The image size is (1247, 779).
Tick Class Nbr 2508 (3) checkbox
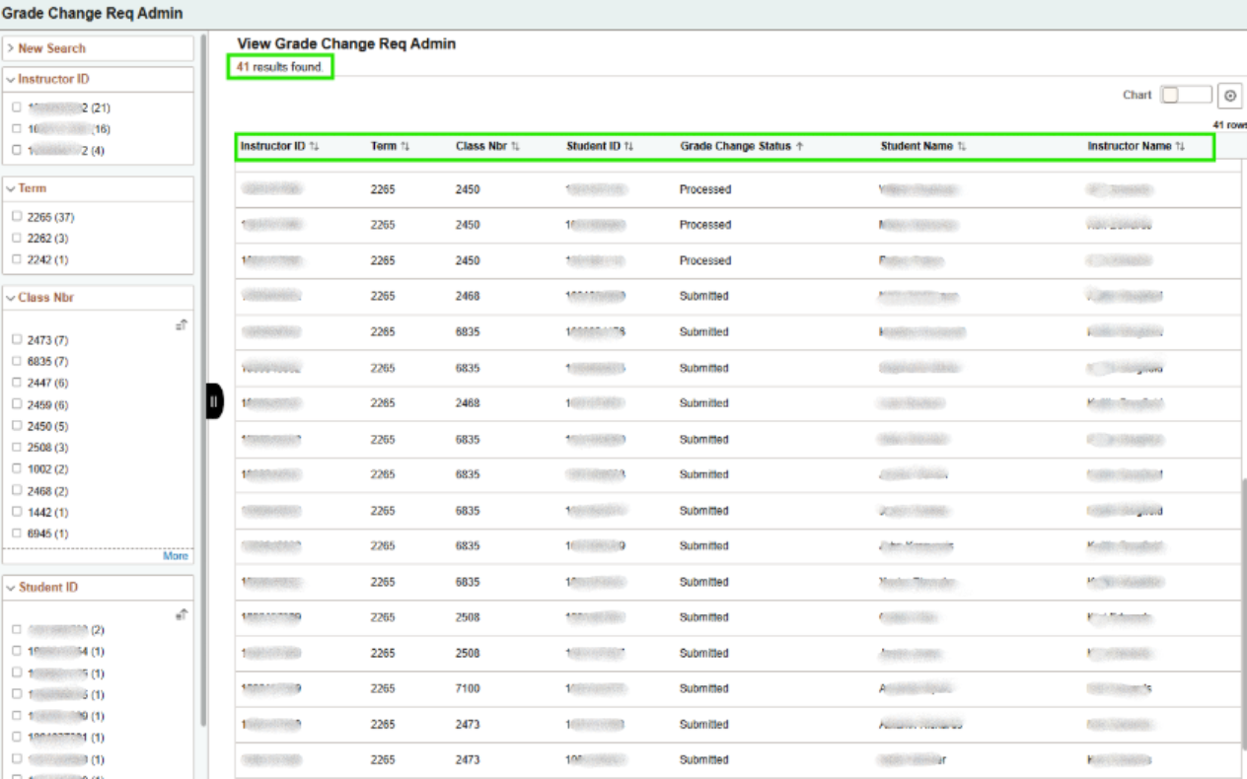(16, 448)
